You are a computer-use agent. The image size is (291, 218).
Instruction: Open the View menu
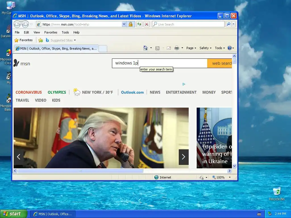pos(37,32)
